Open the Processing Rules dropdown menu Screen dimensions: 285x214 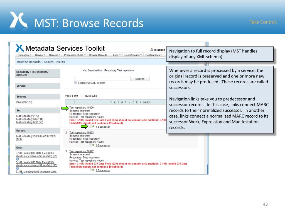[75, 55]
